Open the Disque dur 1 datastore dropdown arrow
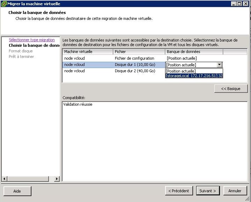 (x=219, y=65)
